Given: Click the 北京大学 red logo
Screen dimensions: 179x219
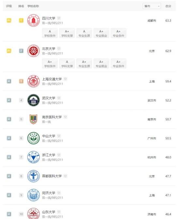Looking at the screenshot, I should 34,51.
